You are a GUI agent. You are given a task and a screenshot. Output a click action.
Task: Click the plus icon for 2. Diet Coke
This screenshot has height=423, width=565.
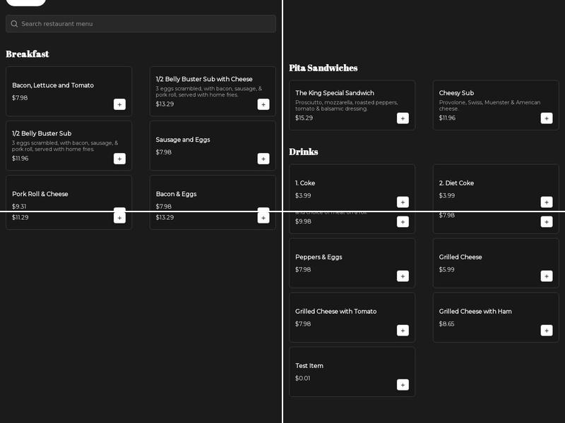tap(547, 202)
